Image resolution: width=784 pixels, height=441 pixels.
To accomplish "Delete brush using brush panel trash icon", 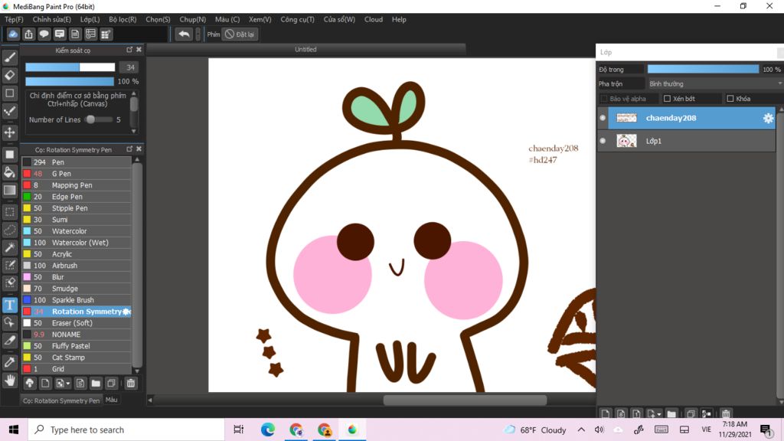I will 131,384.
